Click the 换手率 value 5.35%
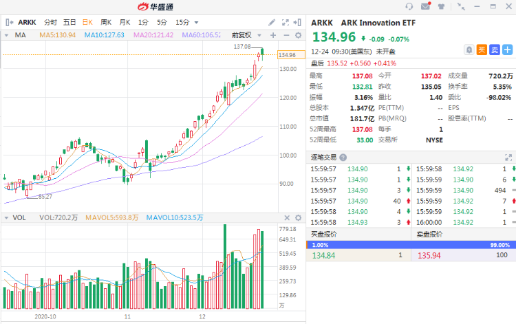The image size is (516, 324). click(502, 87)
